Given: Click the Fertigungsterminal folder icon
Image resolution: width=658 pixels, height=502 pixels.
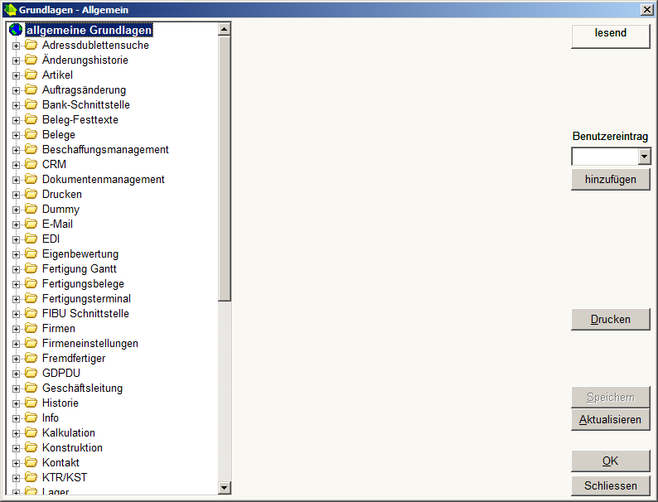Looking at the screenshot, I should click(31, 298).
